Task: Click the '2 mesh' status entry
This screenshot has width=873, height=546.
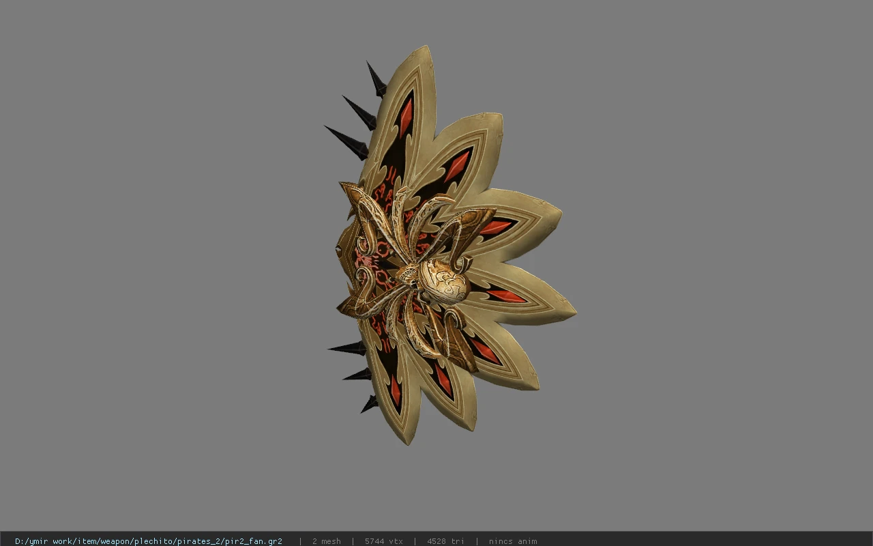Action: (x=326, y=541)
